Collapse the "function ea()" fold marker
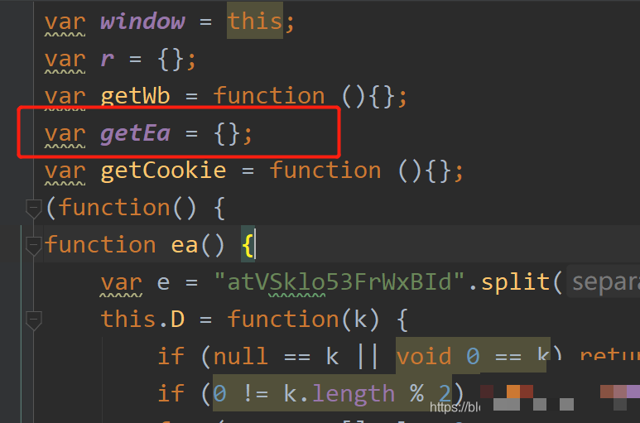This screenshot has width=640, height=423. (x=33, y=245)
